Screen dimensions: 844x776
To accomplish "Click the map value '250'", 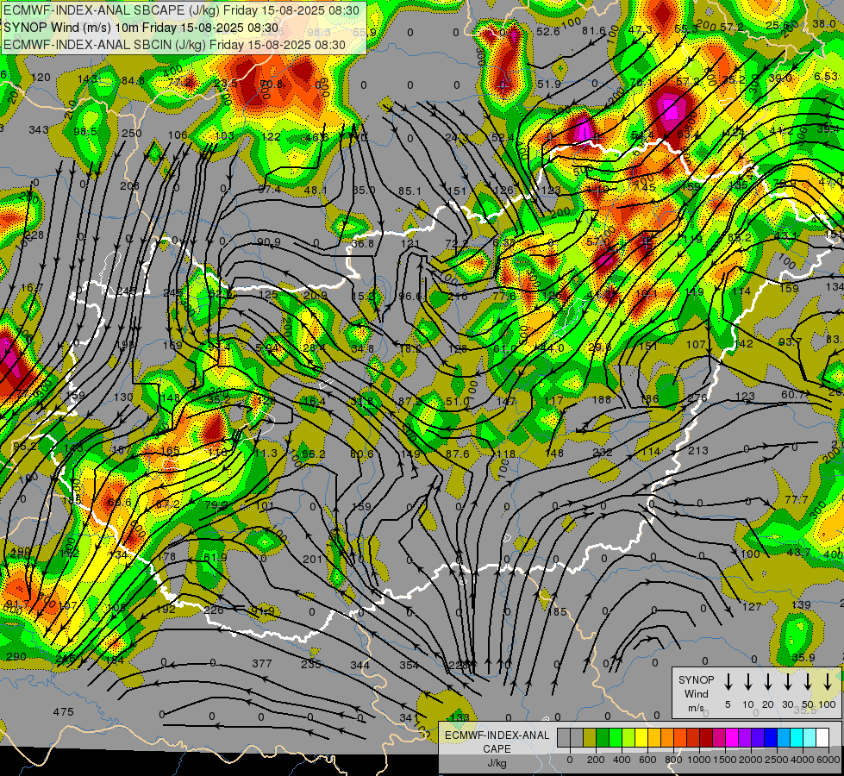I will pos(132,133).
